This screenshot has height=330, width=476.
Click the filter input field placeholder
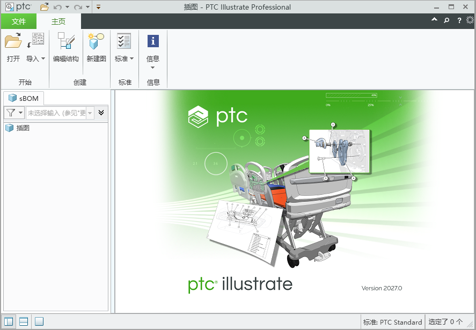click(x=57, y=113)
